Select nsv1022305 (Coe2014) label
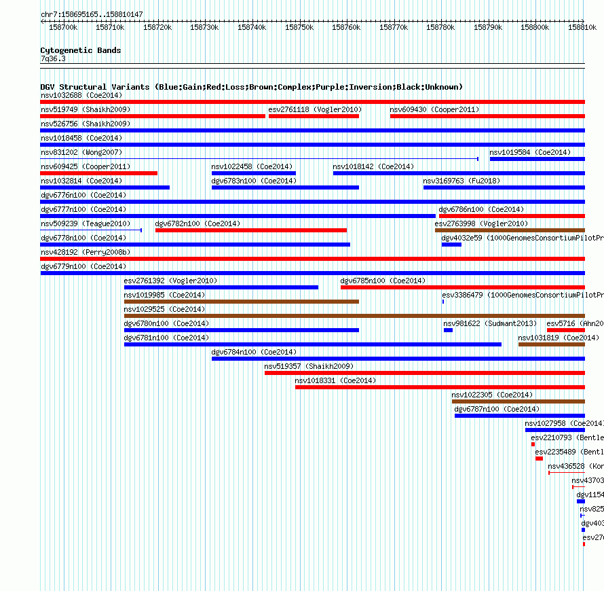This screenshot has height=591, width=604. coord(492,395)
